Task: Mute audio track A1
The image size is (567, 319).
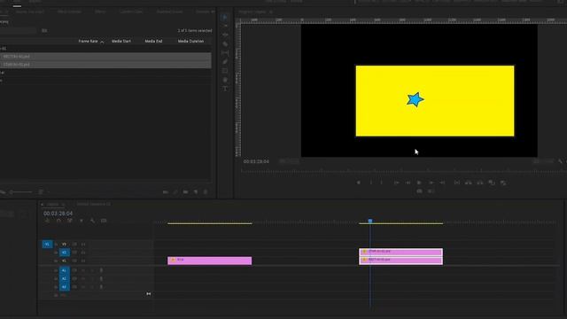Action: pos(82,270)
